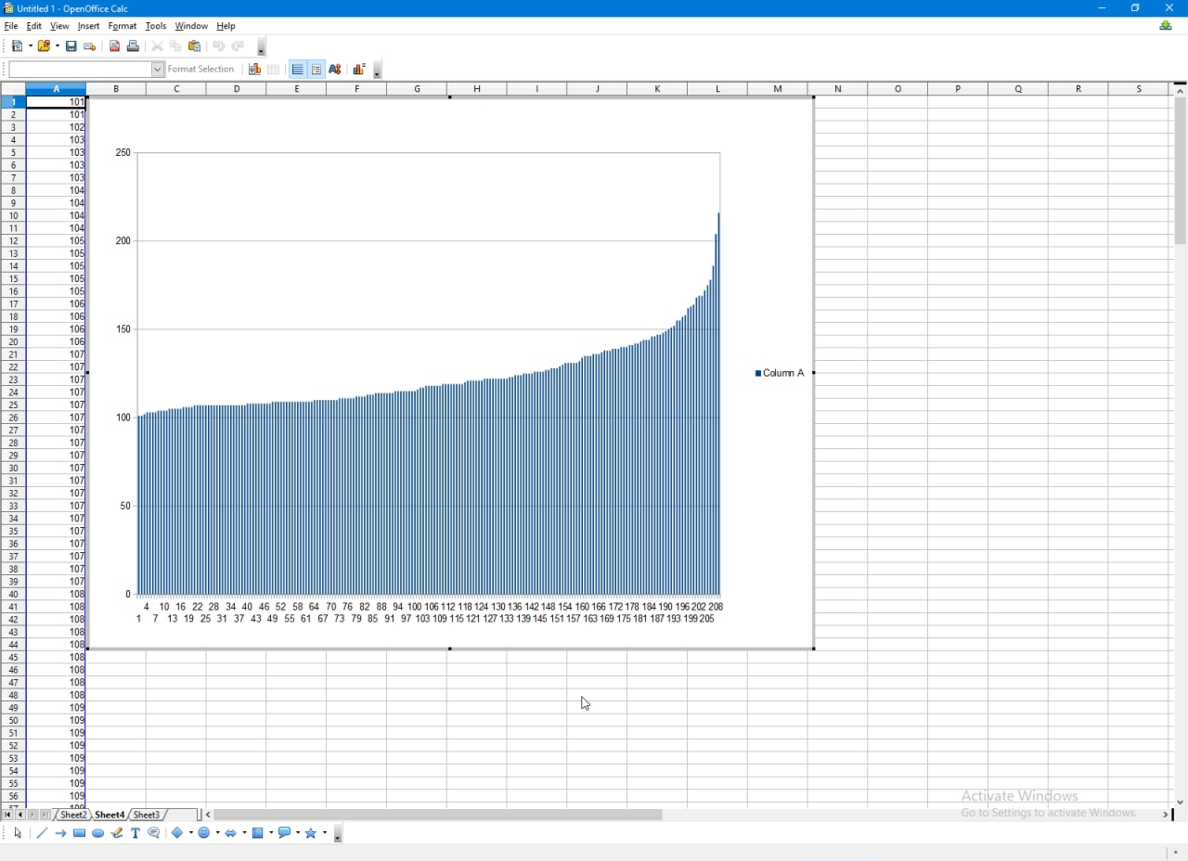Expand the Callouts shapes dropdown arrow
Screen dimensions: 1188x861
point(298,833)
